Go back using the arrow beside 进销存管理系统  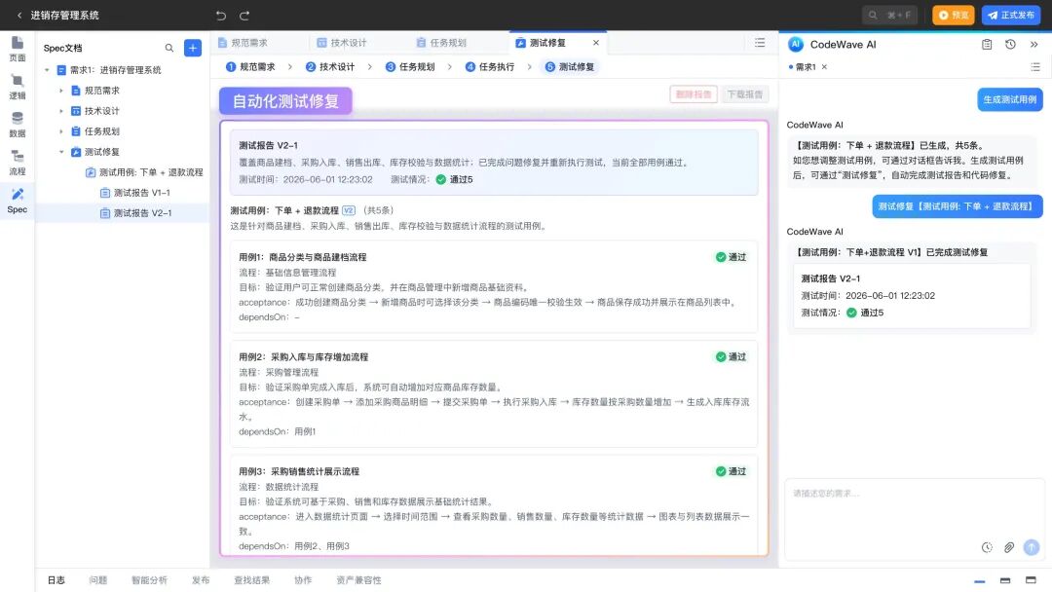(19, 15)
